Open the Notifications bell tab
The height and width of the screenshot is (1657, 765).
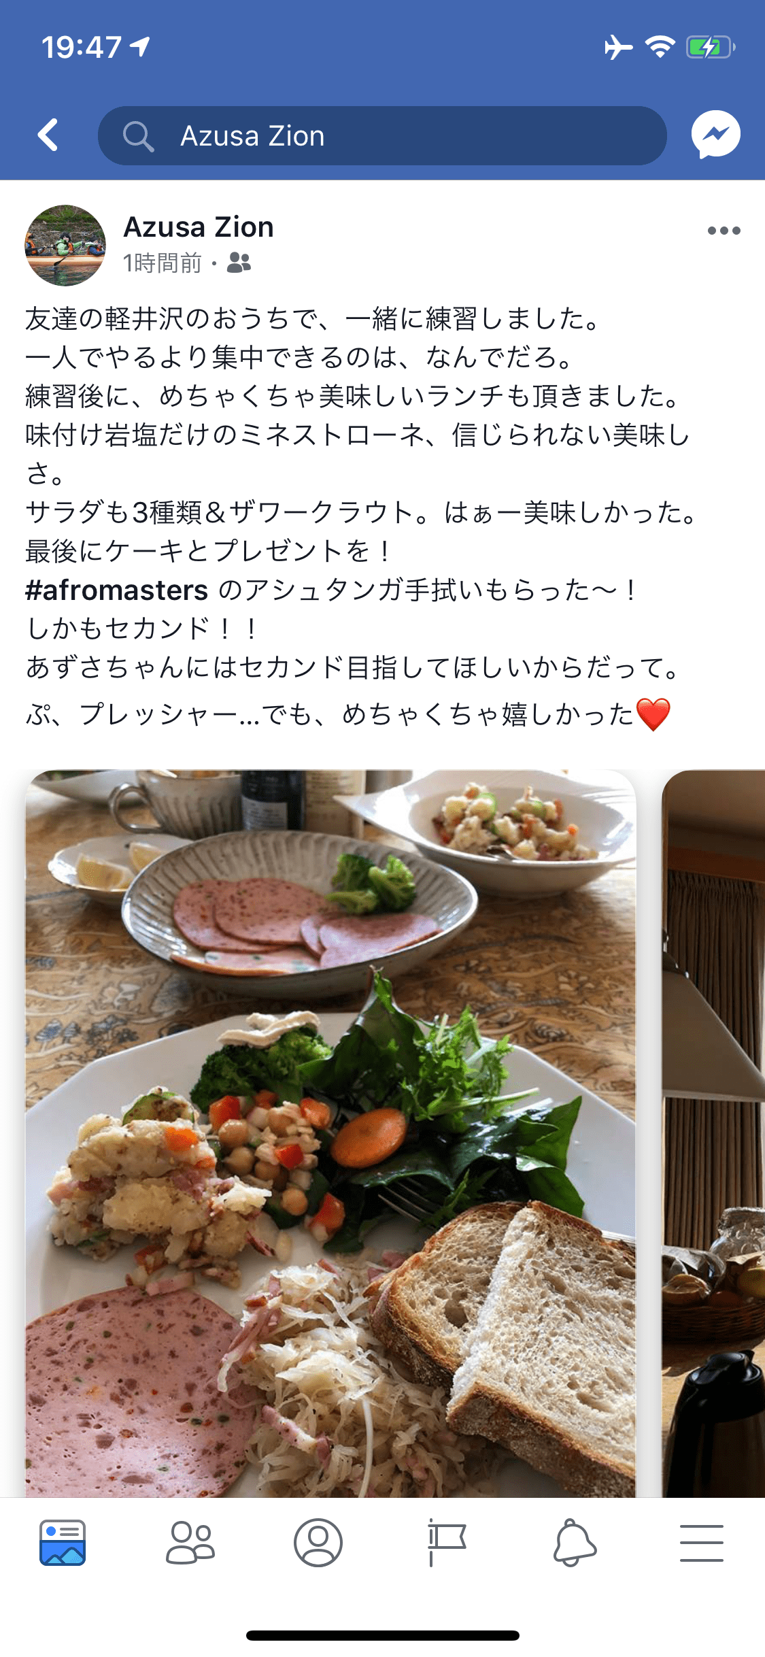tap(574, 1543)
